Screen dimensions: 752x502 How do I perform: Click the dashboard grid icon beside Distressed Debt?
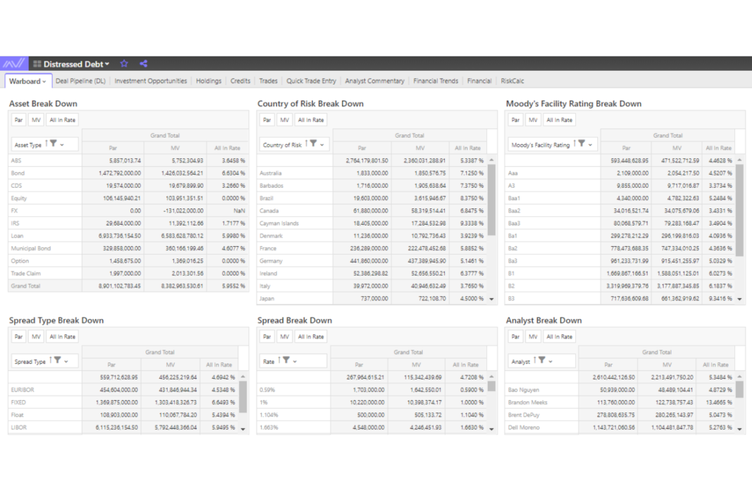pyautogui.click(x=37, y=64)
